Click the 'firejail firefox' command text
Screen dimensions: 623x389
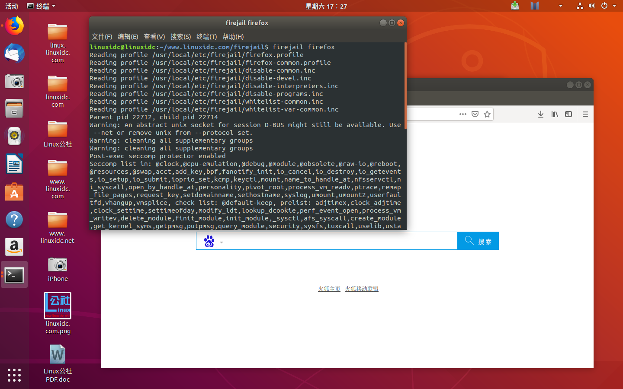[304, 47]
